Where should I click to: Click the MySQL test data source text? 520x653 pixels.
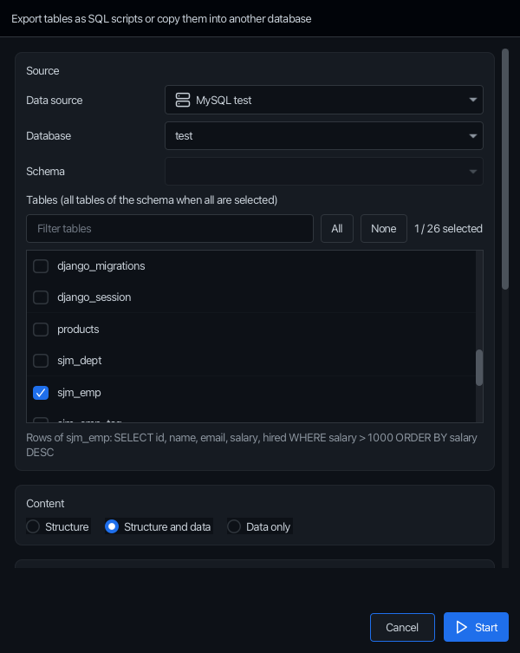224,101
